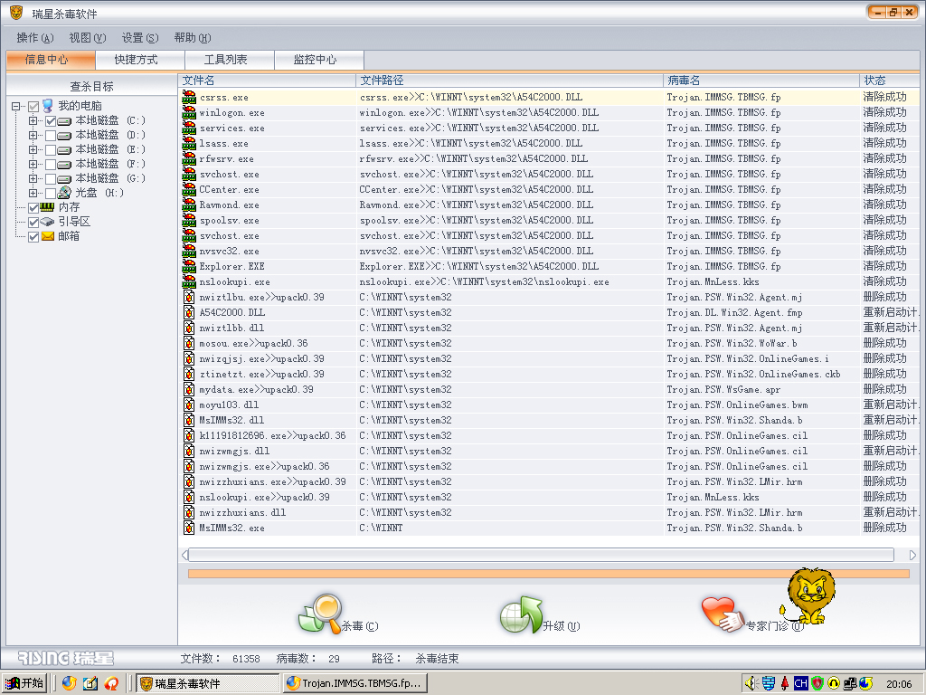
Task: Check the 本地磁盘 (D:) checkbox
Action: coord(51,136)
